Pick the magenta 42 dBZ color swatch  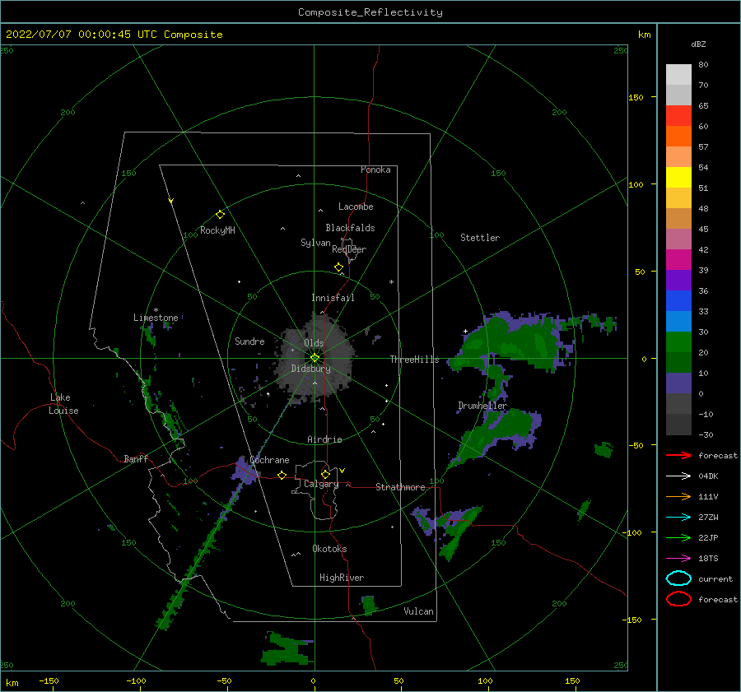coord(678,259)
